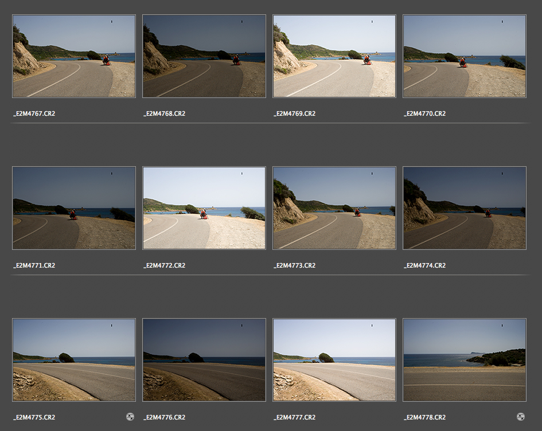
Task: Select the _E2M4774.CR2 photo thumbnail
Action: pos(465,208)
